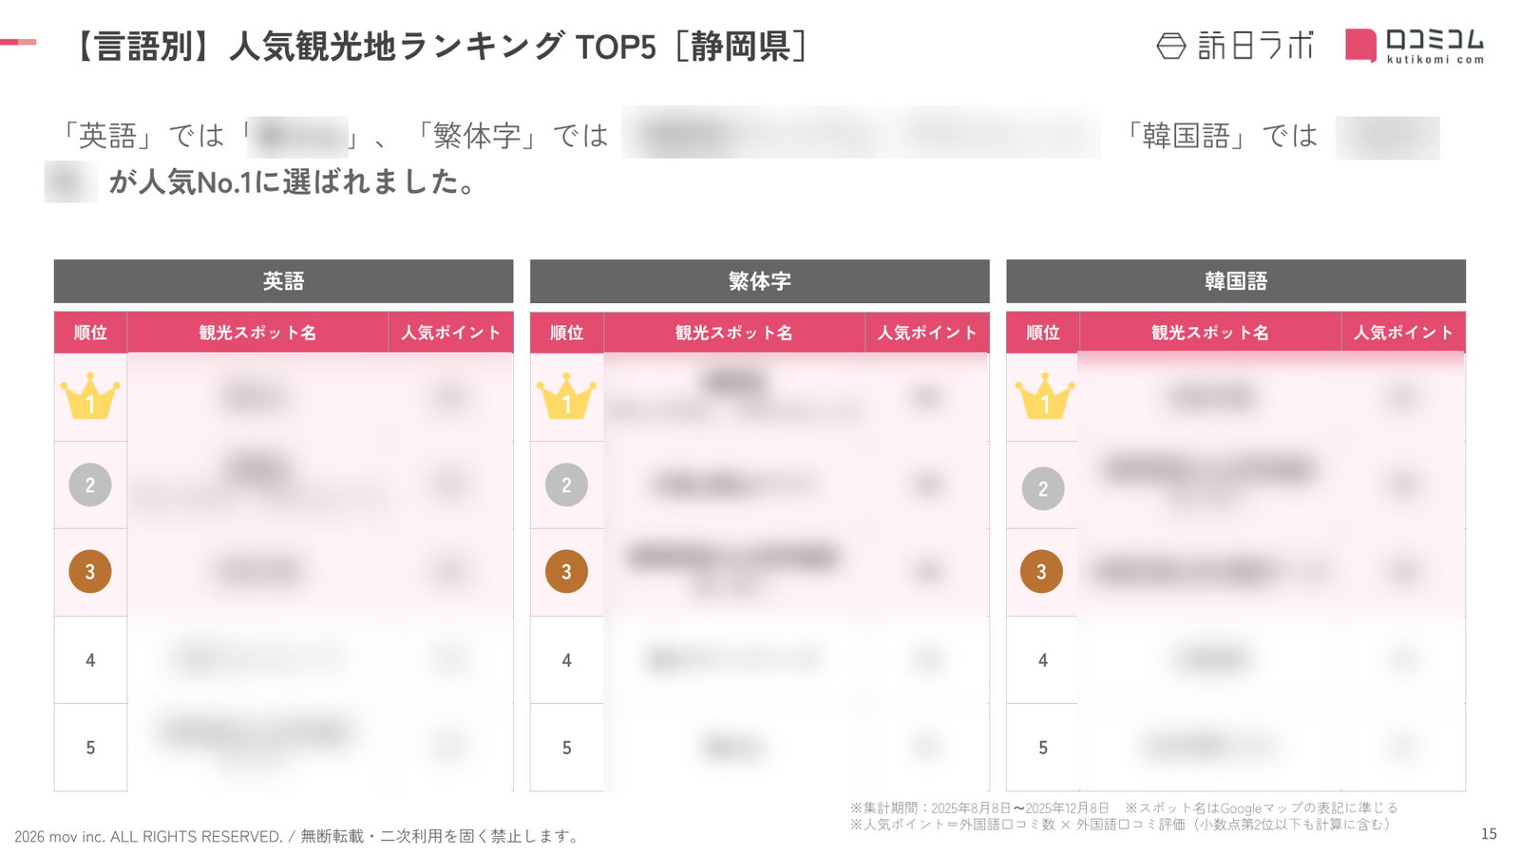Click the gold crown in the 韓国語 table
1520x855 pixels.
1044,396
